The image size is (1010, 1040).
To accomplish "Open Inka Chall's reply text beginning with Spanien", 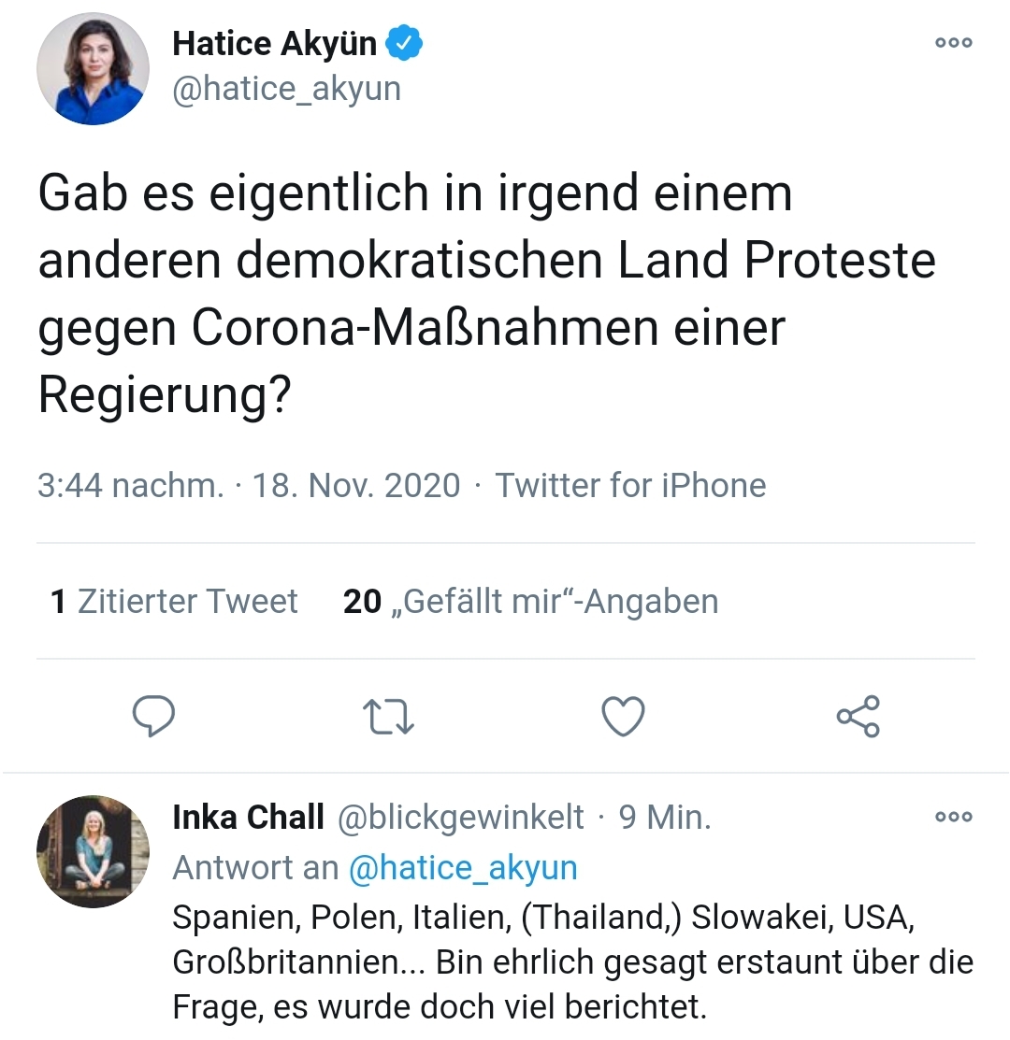I will point(570,962).
